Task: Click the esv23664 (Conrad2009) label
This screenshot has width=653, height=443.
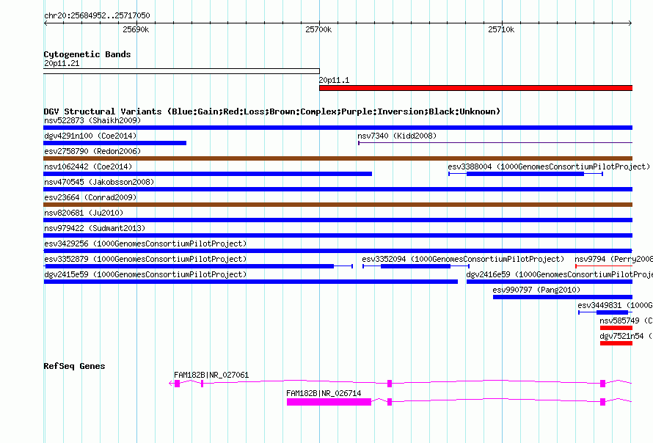Action: point(90,197)
